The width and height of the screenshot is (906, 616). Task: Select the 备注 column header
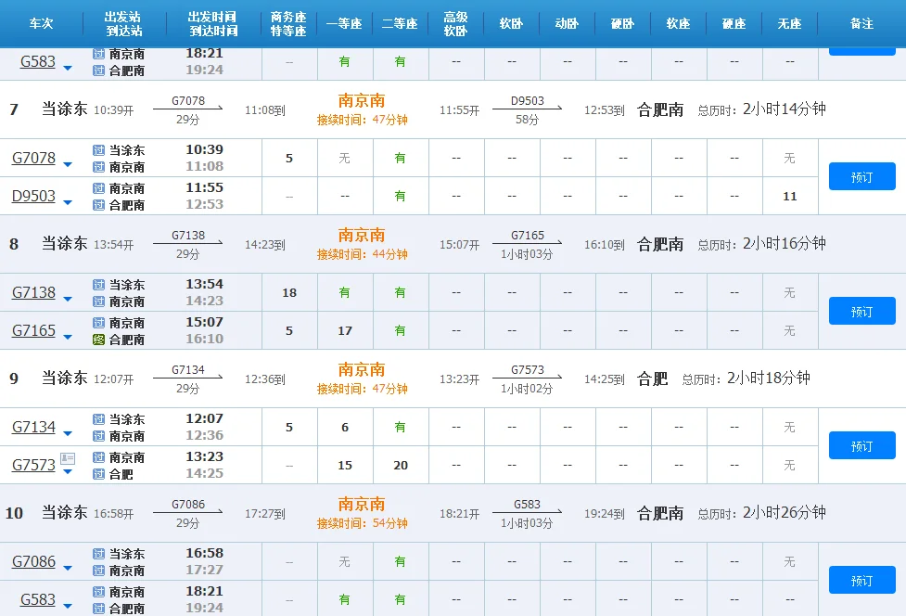click(x=861, y=23)
